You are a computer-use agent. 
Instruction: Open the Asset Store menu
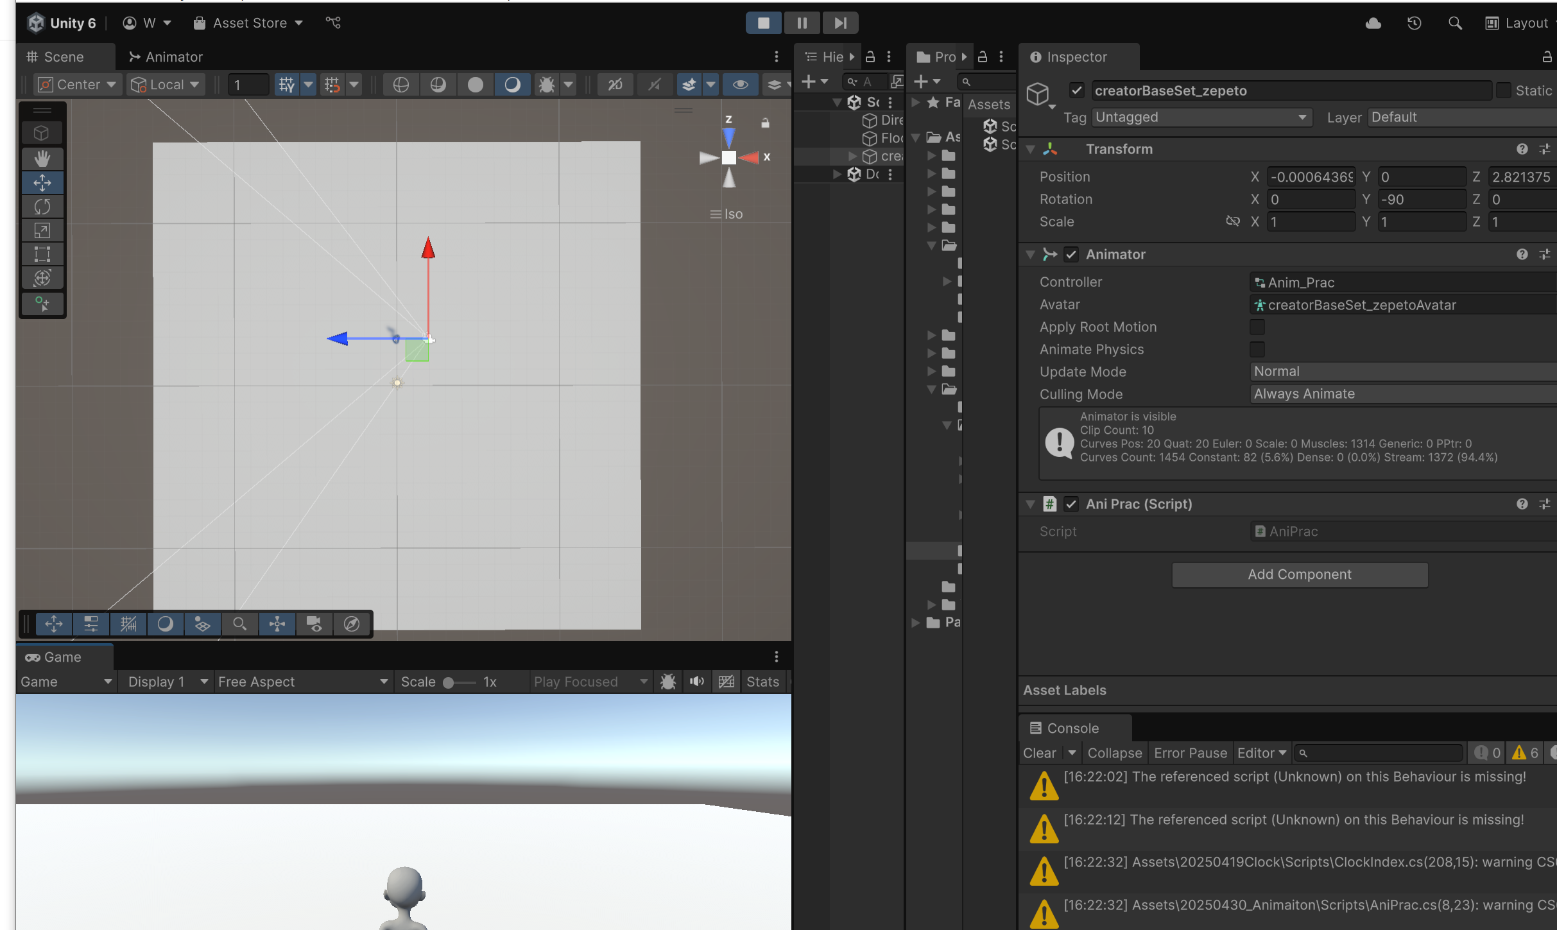(x=248, y=23)
